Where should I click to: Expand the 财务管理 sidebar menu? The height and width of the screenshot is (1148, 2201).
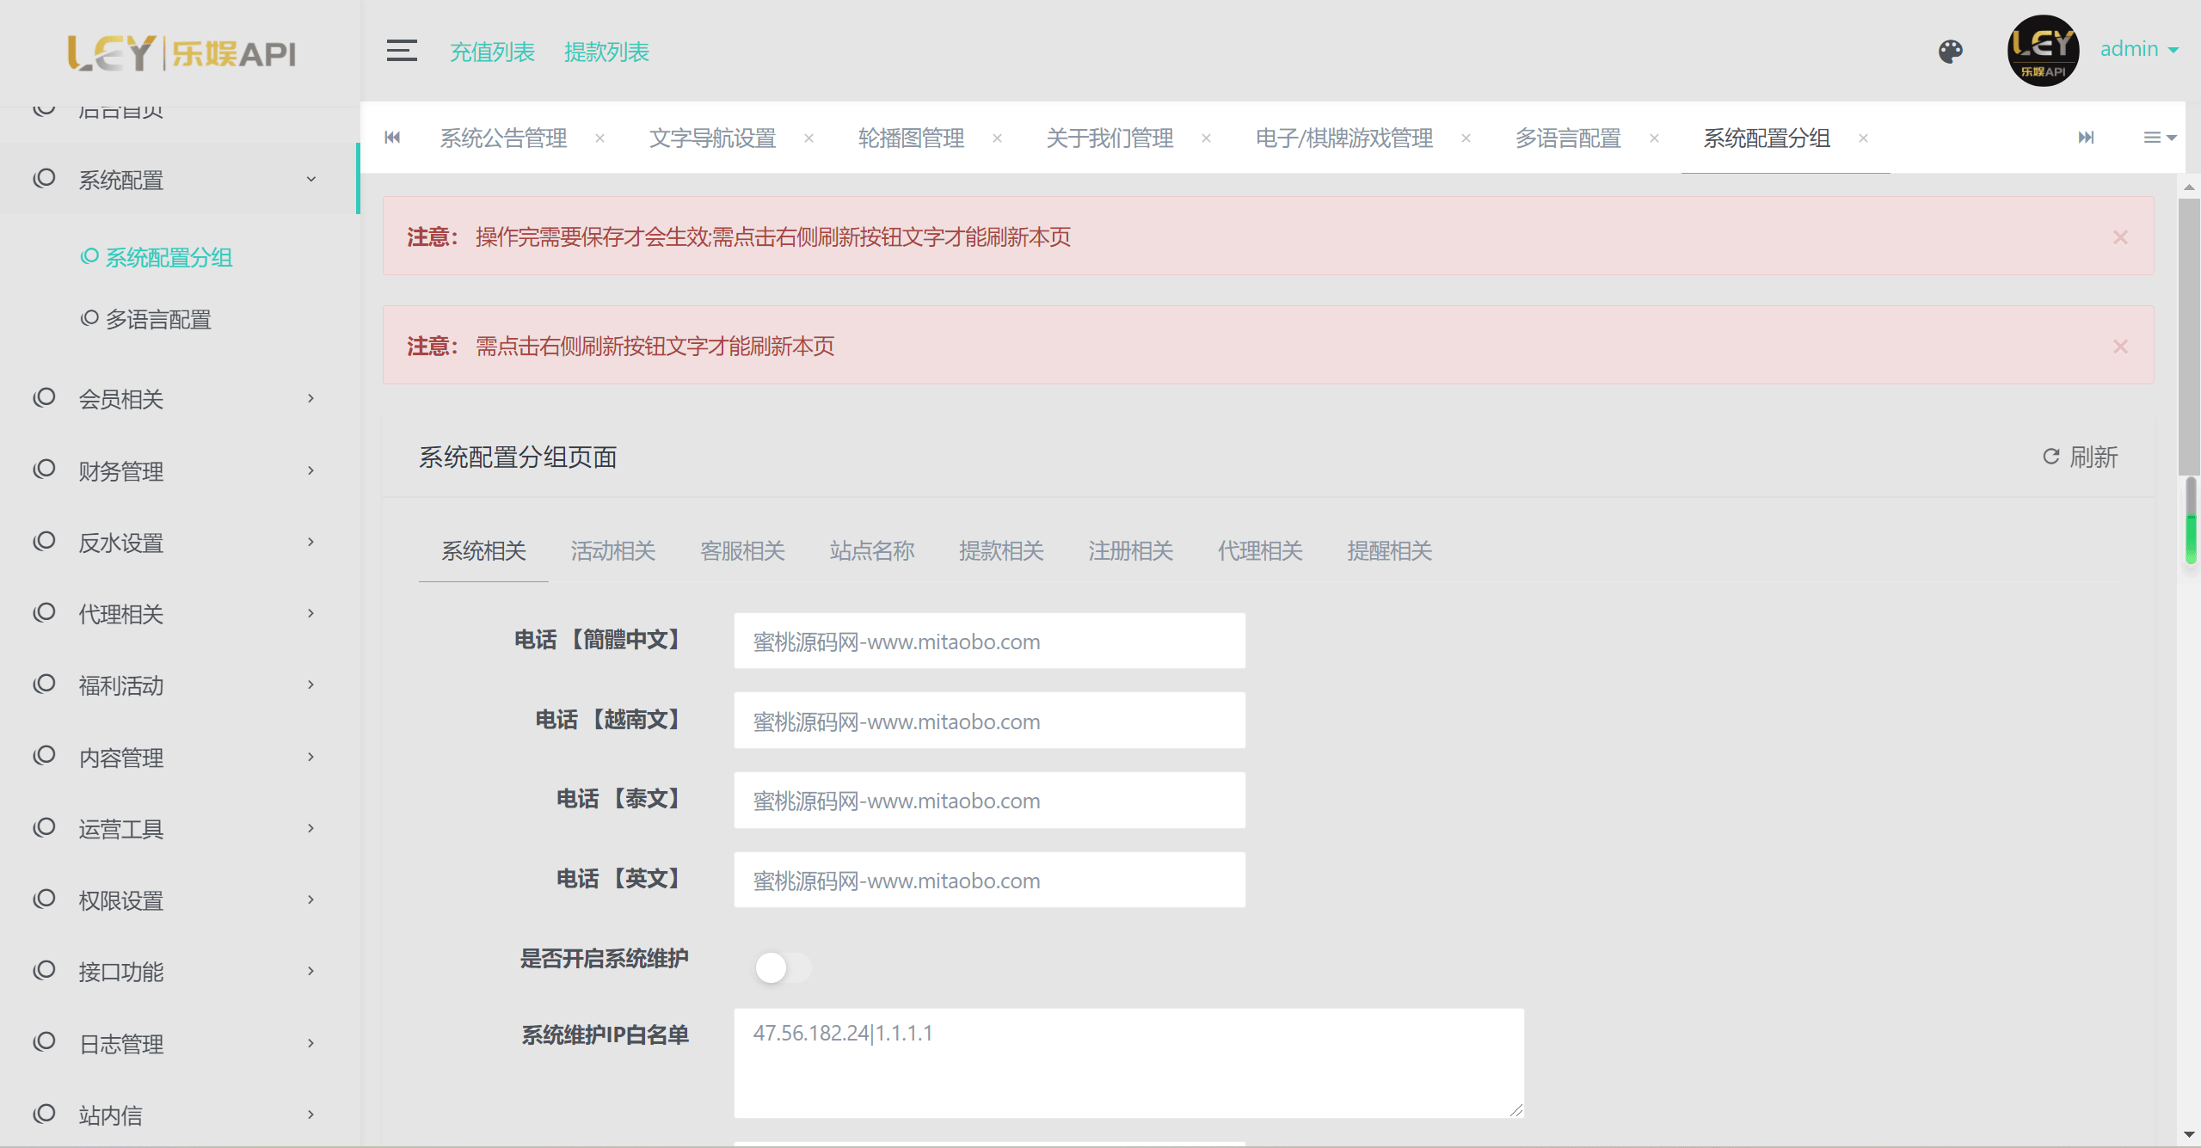click(179, 470)
